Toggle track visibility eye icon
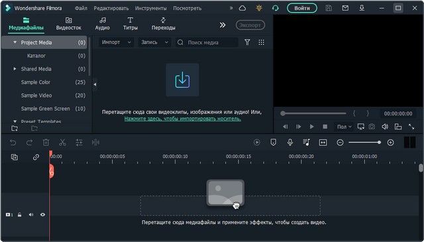Screen dimensions: 424x242 click(42, 215)
